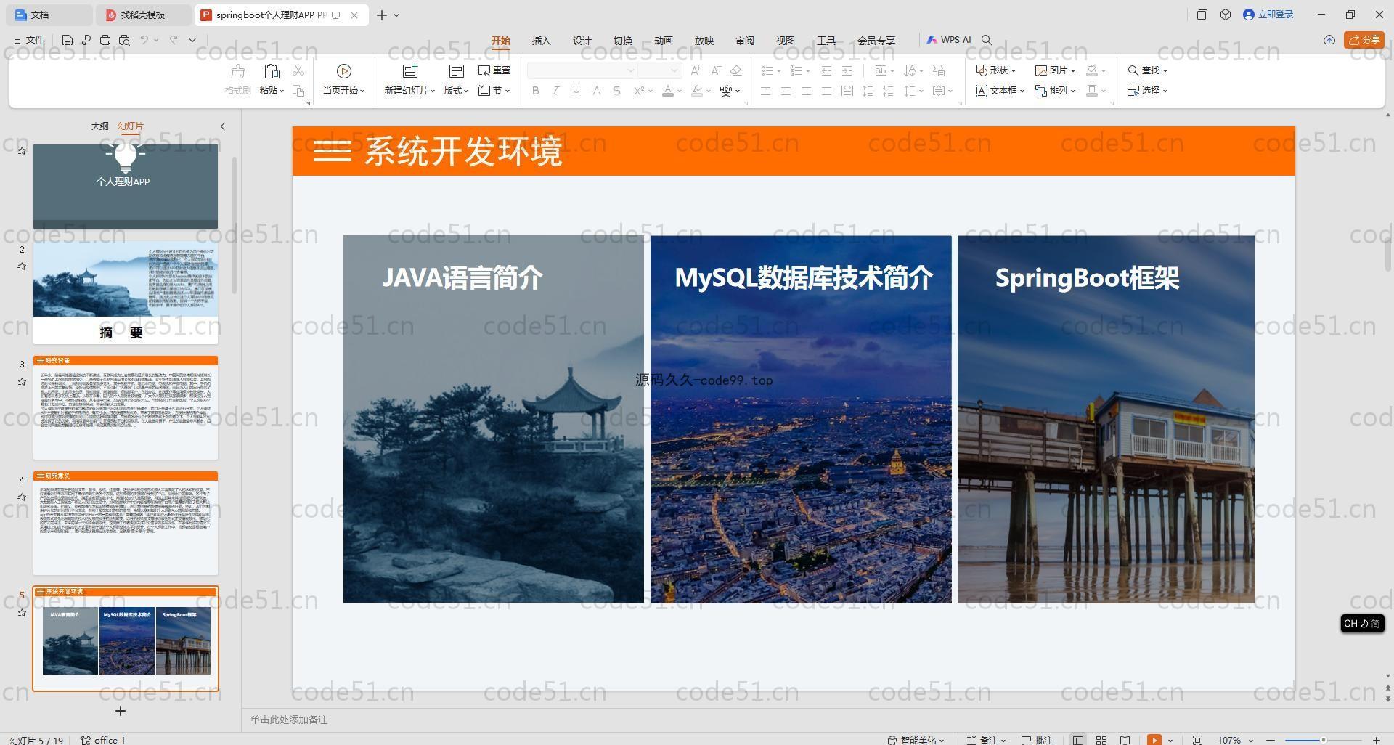
Task: Open the Arrange (排列) dropdown
Action: (1055, 91)
